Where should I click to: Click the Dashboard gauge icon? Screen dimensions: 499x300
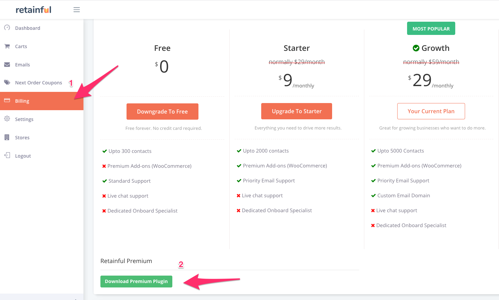coord(7,28)
